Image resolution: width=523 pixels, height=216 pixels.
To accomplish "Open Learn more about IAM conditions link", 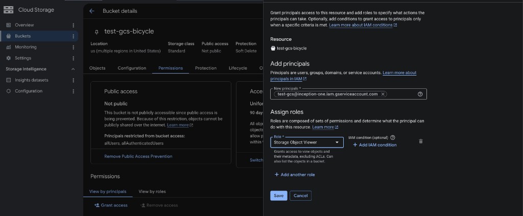I will pyautogui.click(x=363, y=25).
